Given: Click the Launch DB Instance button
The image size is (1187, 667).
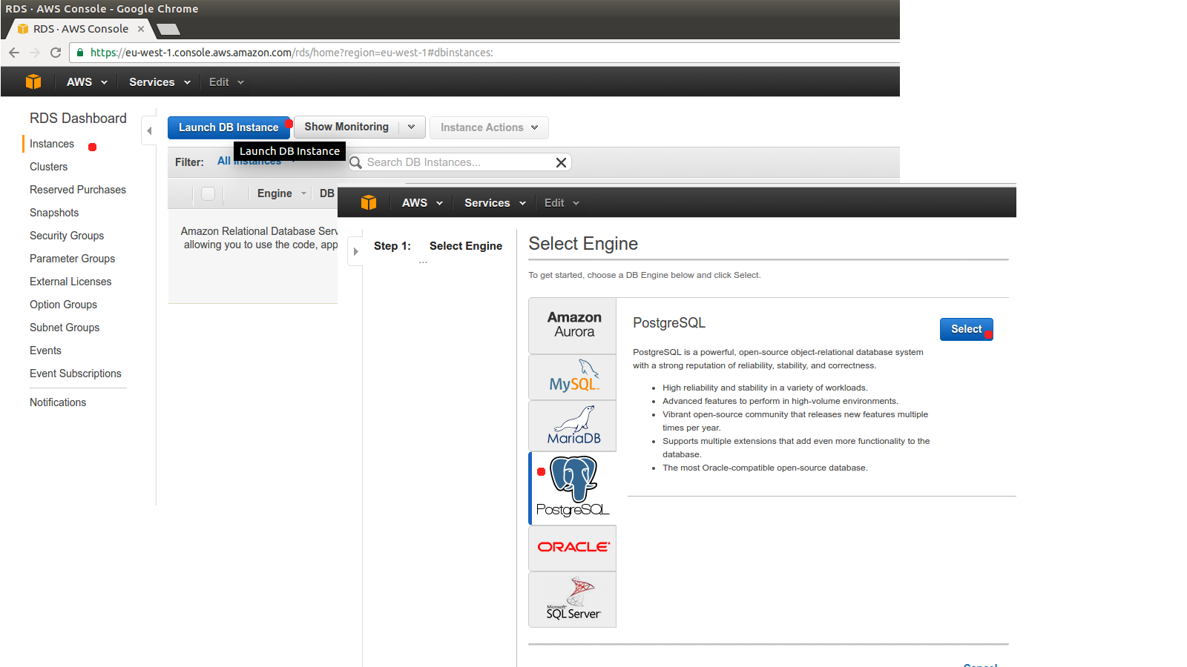Looking at the screenshot, I should [x=228, y=127].
